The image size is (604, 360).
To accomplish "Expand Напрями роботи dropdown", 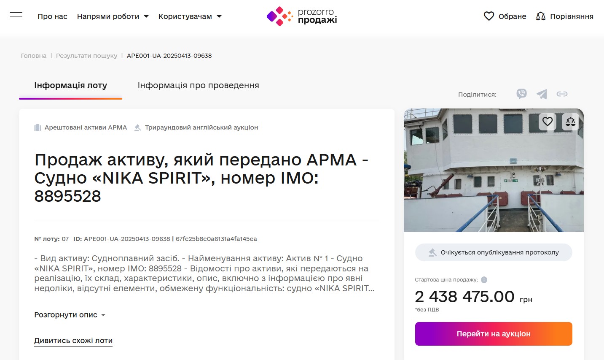I will 113,16.
